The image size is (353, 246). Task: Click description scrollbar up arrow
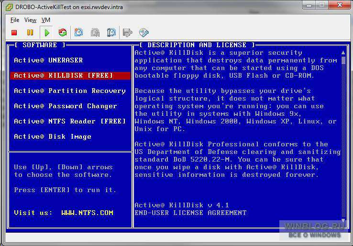point(343,53)
